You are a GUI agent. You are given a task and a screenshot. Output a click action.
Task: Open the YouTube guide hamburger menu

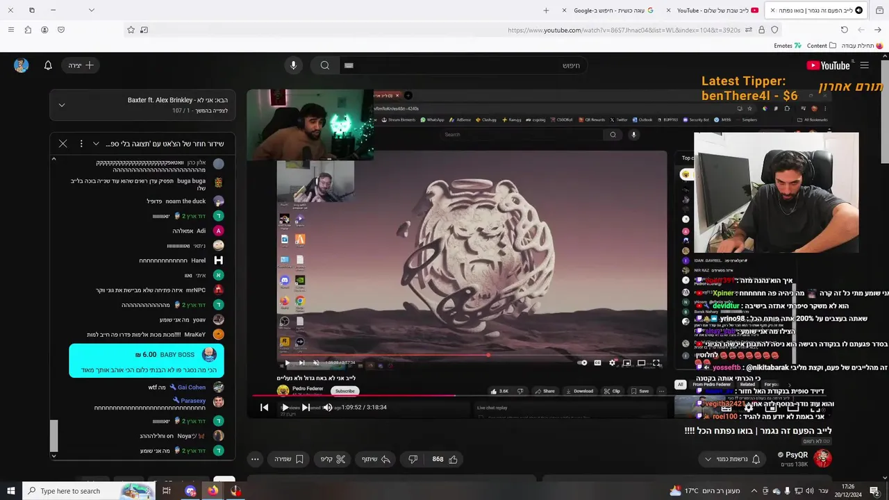pyautogui.click(x=864, y=65)
